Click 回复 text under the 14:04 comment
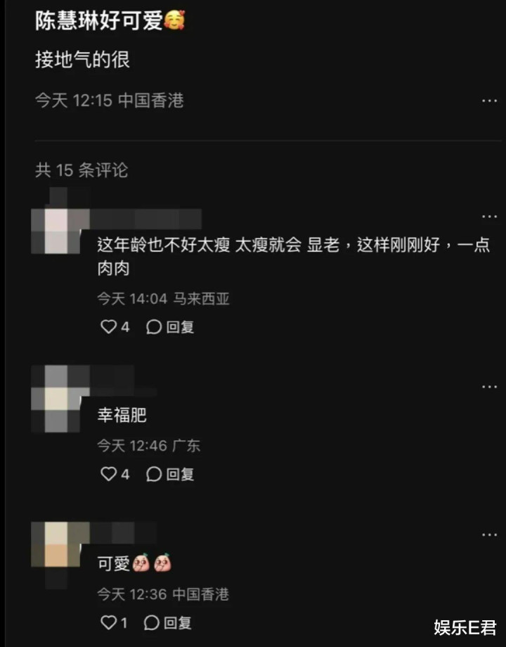Screen dimensions: 506x647 (x=180, y=327)
